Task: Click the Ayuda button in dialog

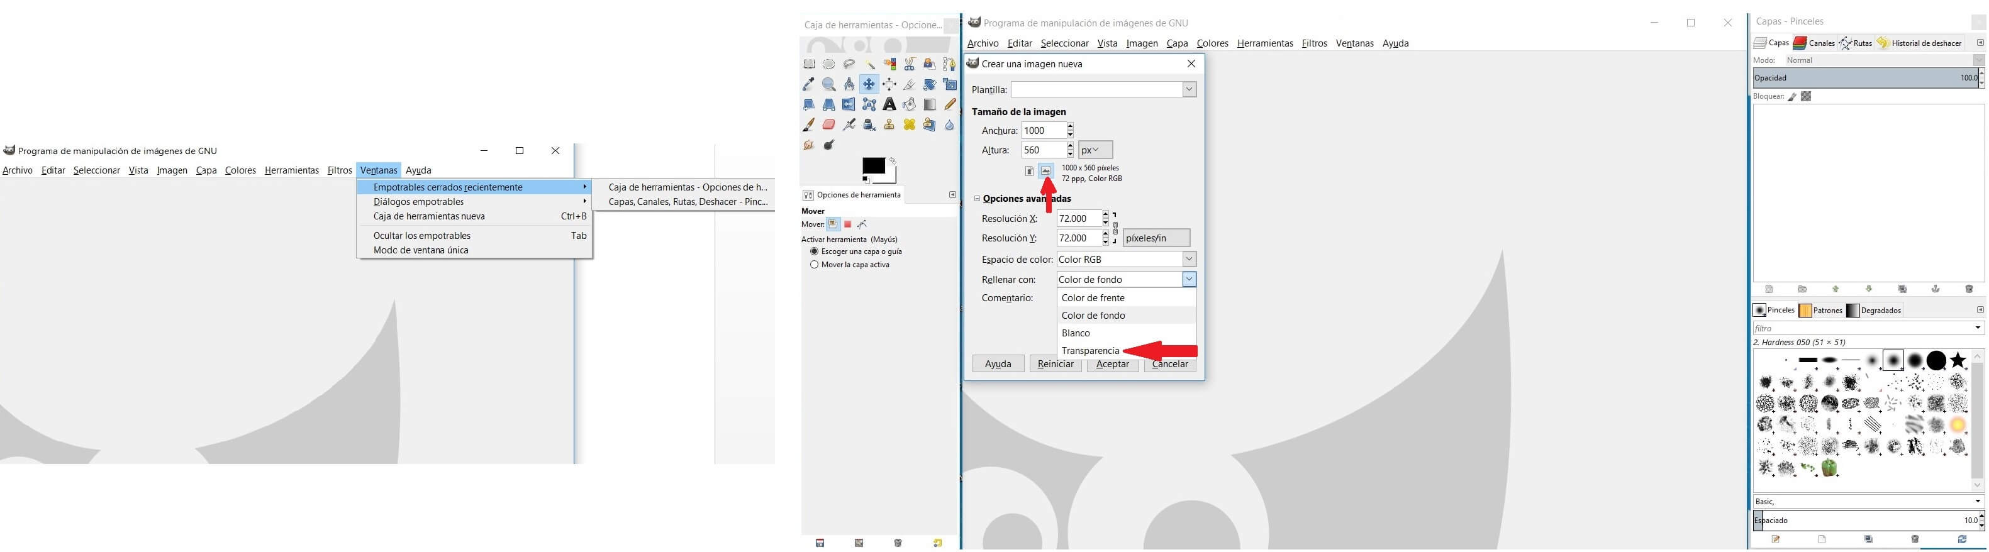Action: [x=998, y=363]
